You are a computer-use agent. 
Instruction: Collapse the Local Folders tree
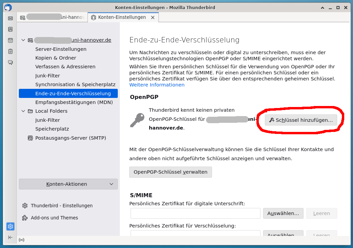click(23, 111)
